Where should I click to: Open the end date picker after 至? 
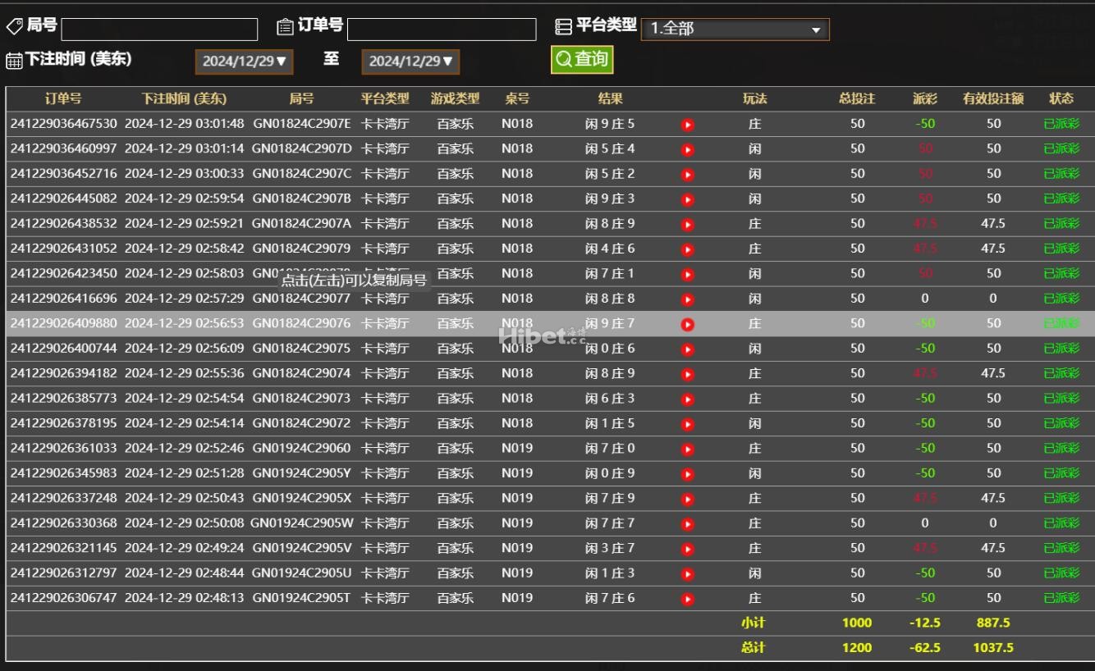point(410,62)
